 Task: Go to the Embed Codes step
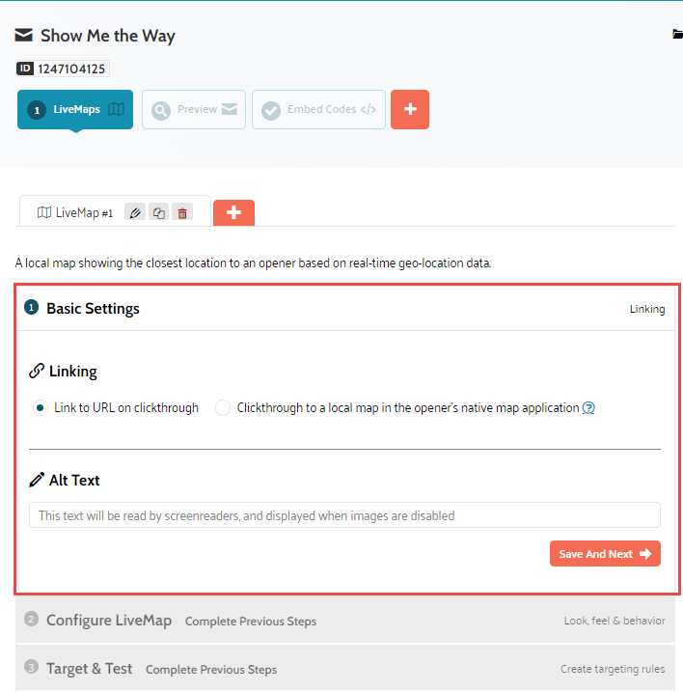[x=319, y=110]
